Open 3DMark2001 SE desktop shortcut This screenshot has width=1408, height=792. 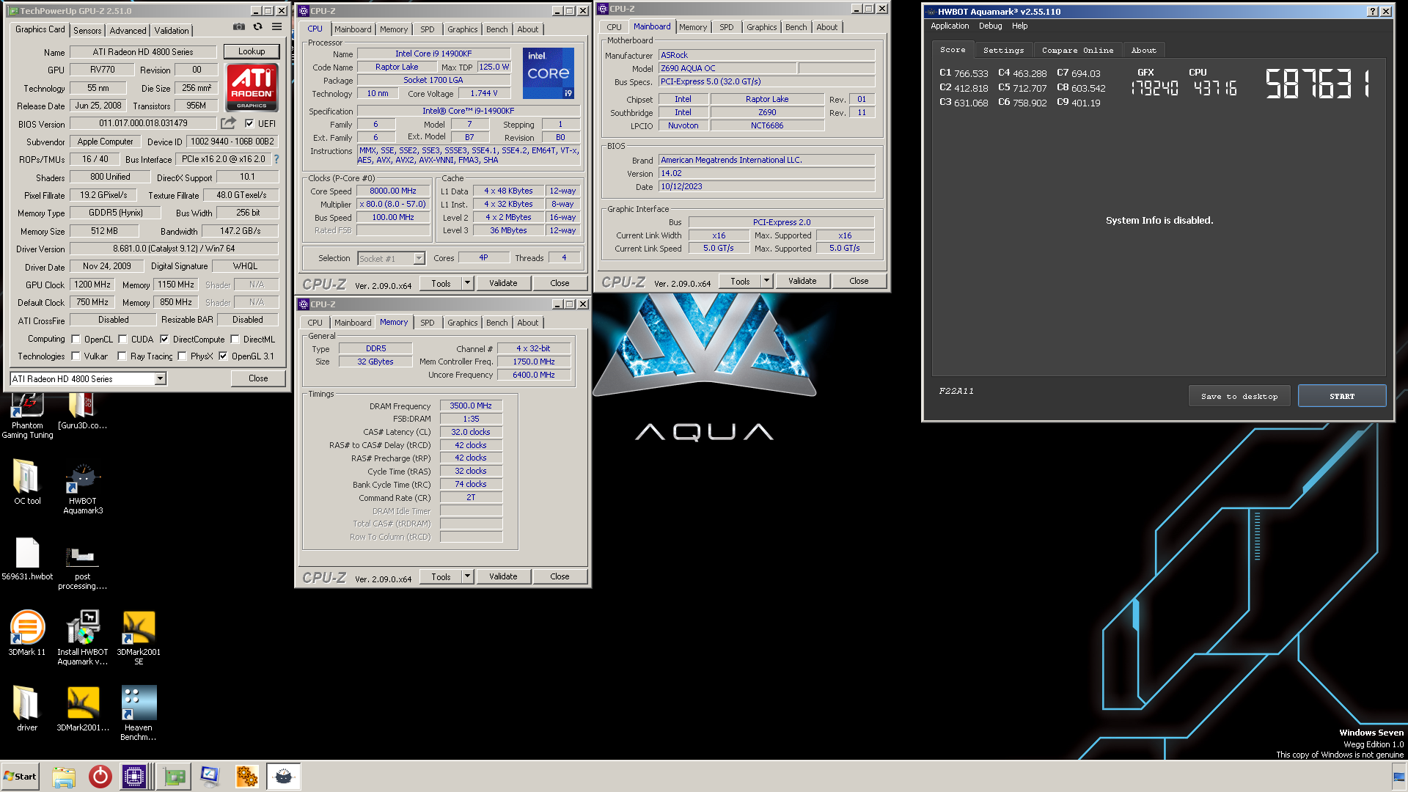pos(139,637)
